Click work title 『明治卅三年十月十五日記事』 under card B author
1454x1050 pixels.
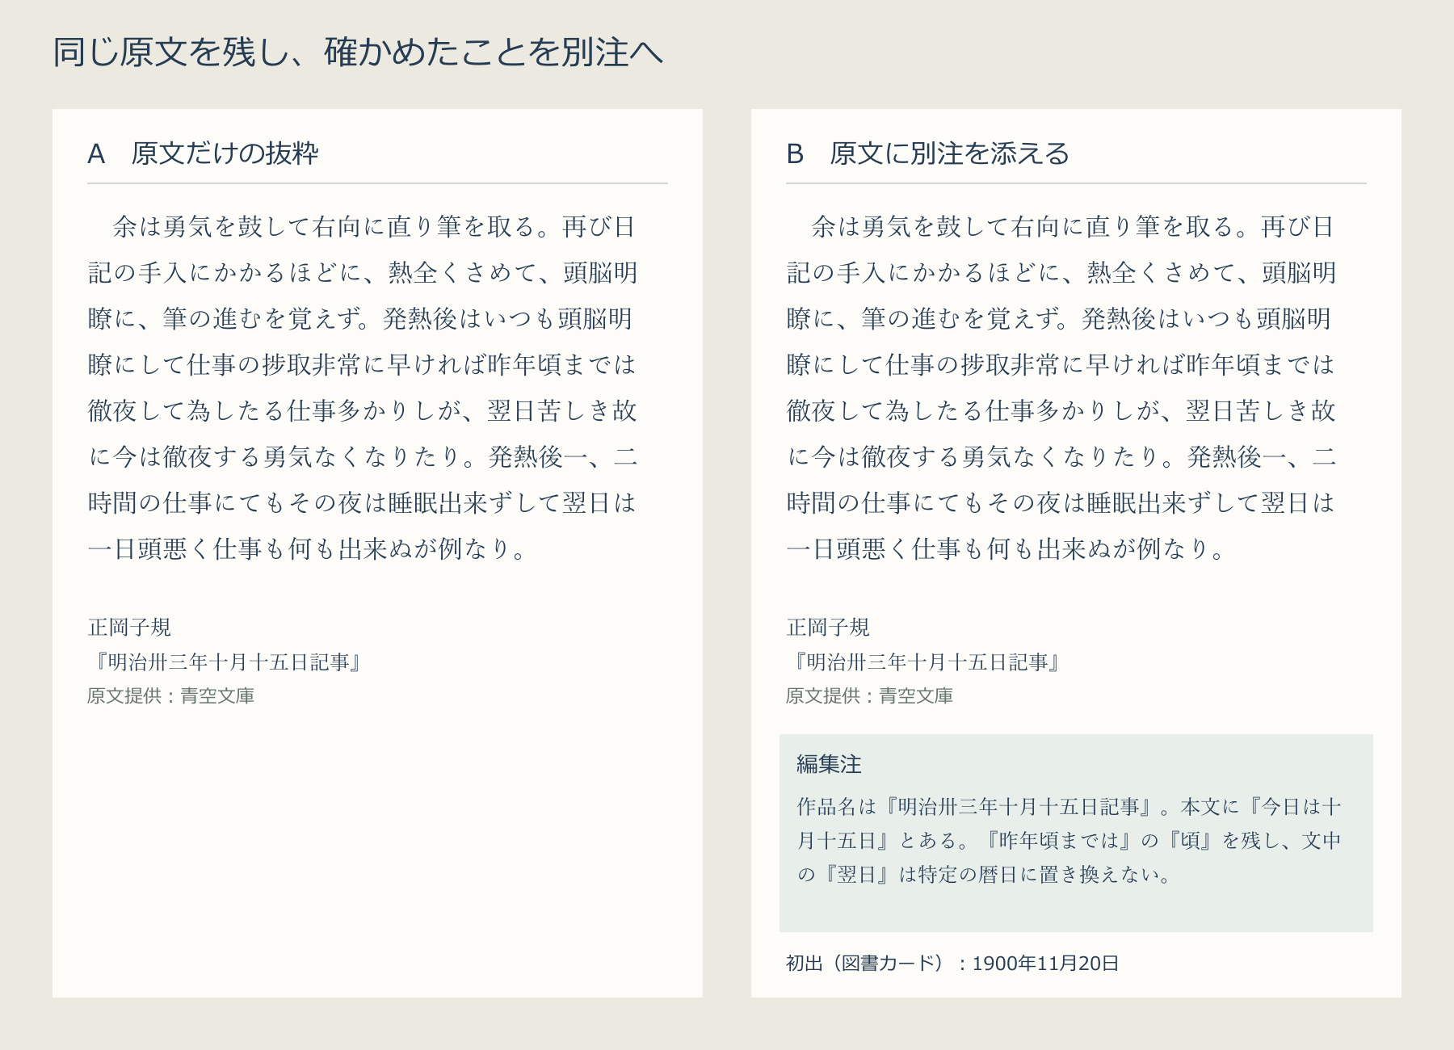pyautogui.click(x=926, y=662)
